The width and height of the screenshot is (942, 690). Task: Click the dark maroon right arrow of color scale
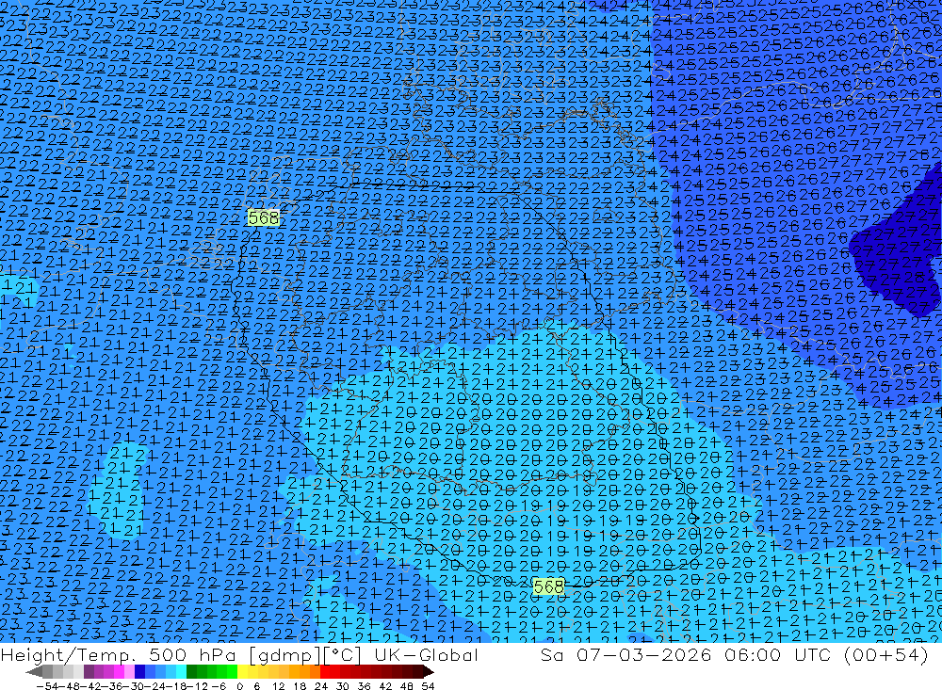click(429, 672)
